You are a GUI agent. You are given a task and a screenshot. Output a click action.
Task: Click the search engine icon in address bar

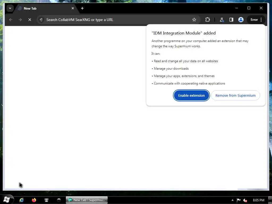41,20
